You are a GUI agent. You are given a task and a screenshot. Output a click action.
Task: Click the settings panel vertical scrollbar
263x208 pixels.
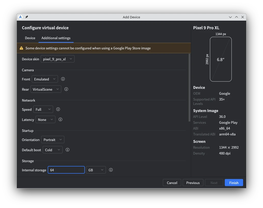click(x=189, y=88)
